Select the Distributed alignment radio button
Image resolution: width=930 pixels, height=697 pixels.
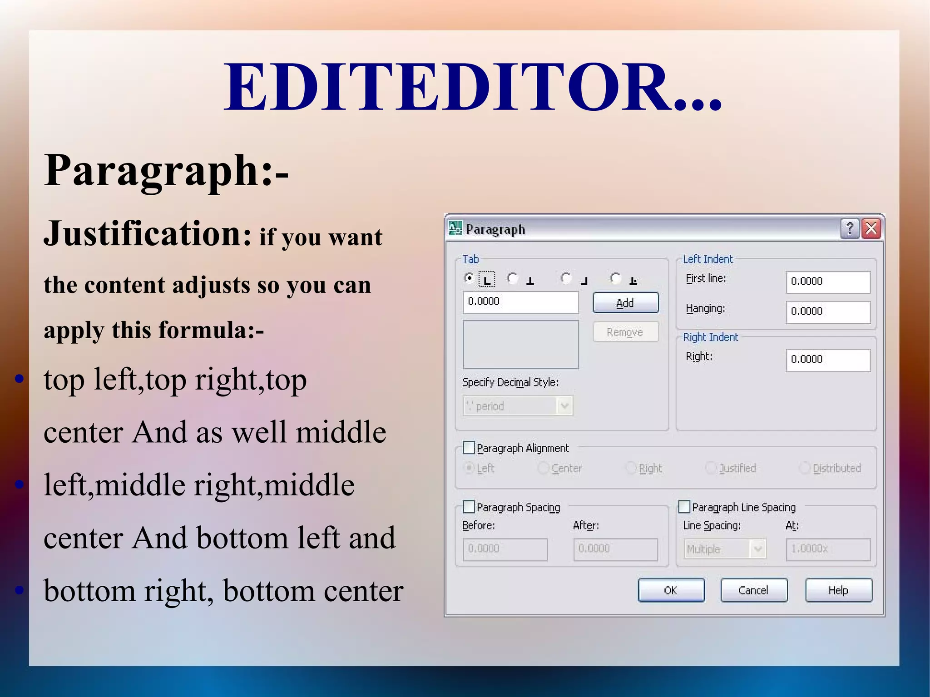pyautogui.click(x=805, y=468)
